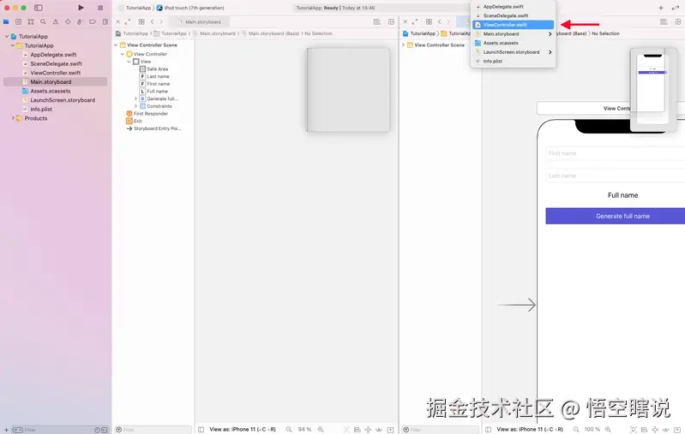Choose Info.plist from popup menu

coord(514,61)
